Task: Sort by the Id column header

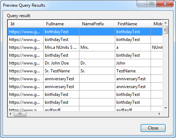Action: pos(26,24)
